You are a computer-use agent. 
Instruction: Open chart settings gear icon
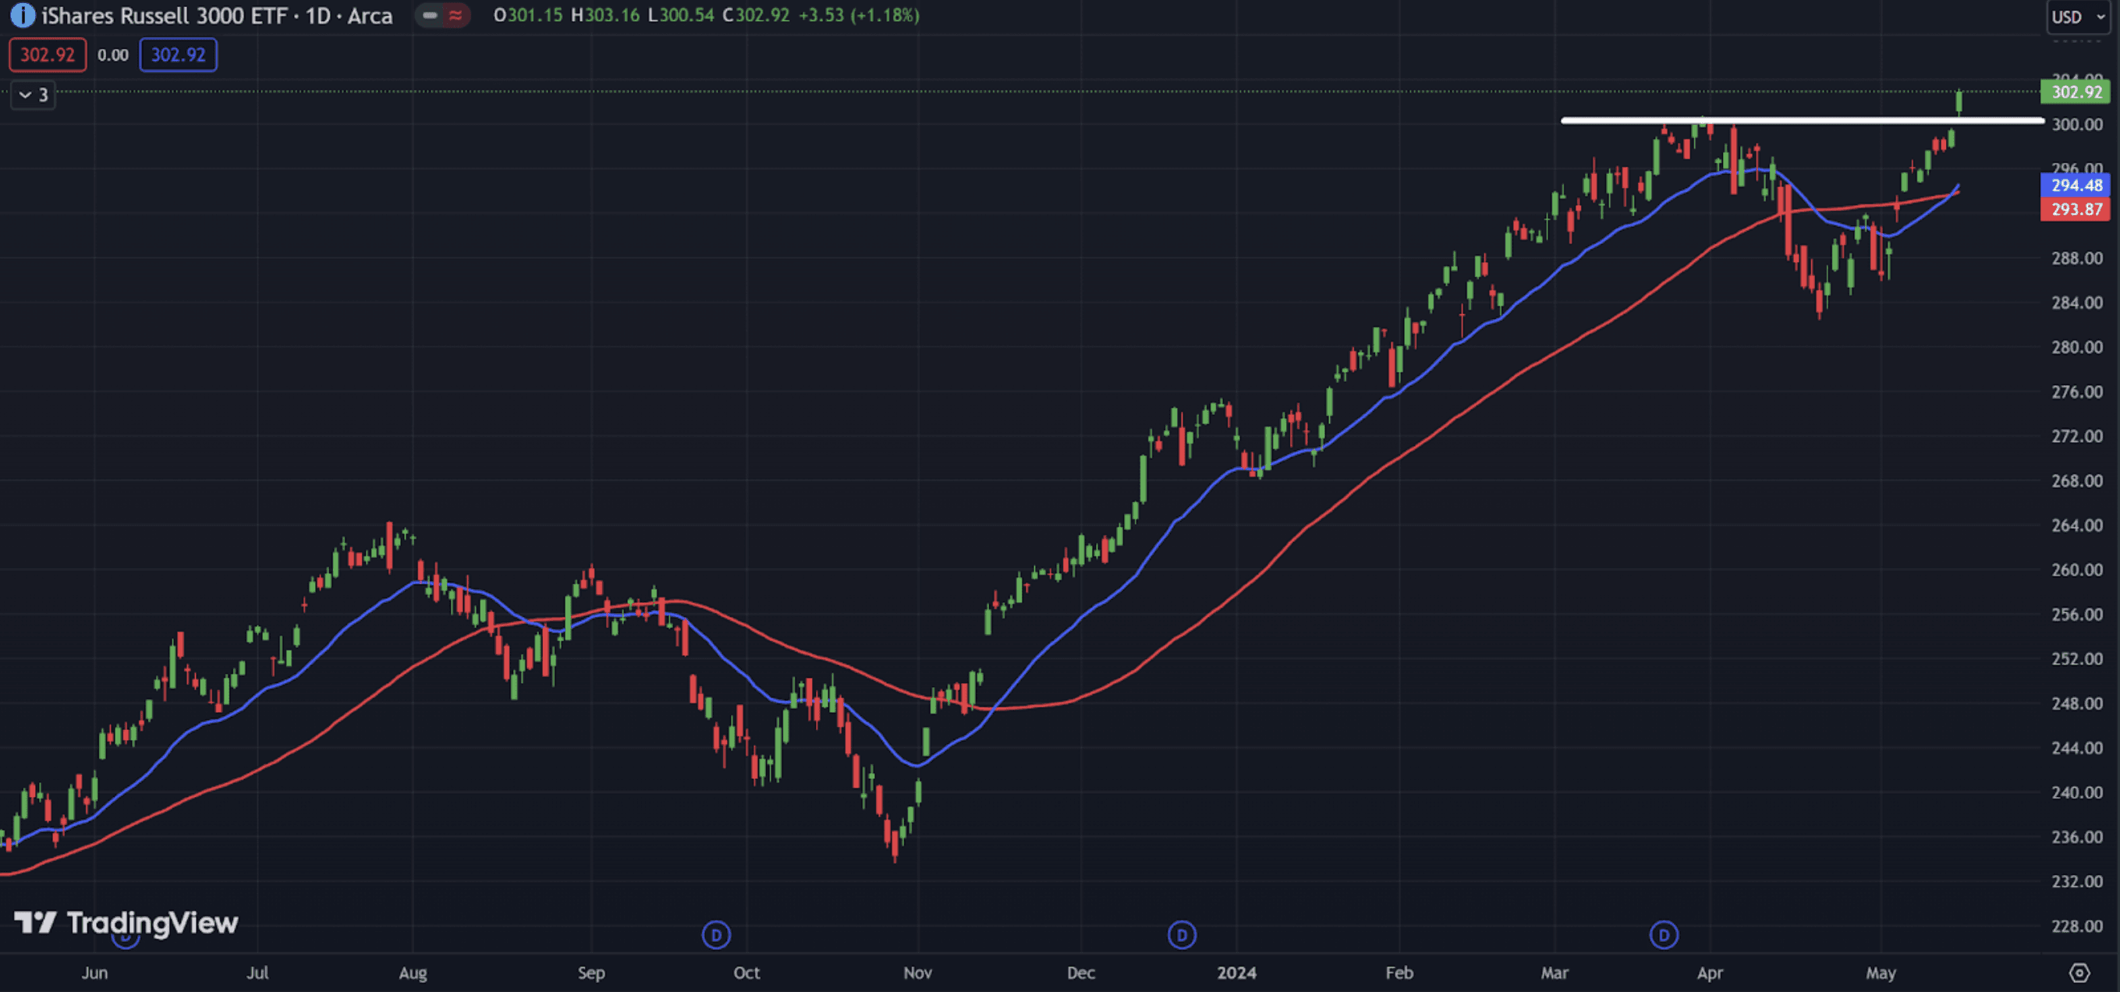(x=2079, y=973)
